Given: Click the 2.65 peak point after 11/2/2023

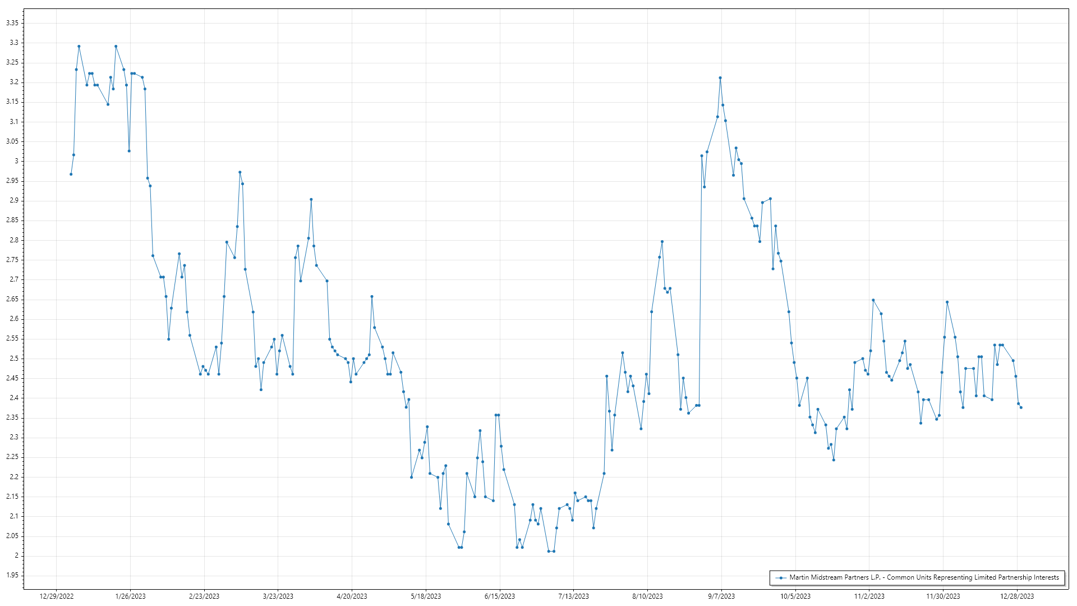Looking at the screenshot, I should click(873, 300).
